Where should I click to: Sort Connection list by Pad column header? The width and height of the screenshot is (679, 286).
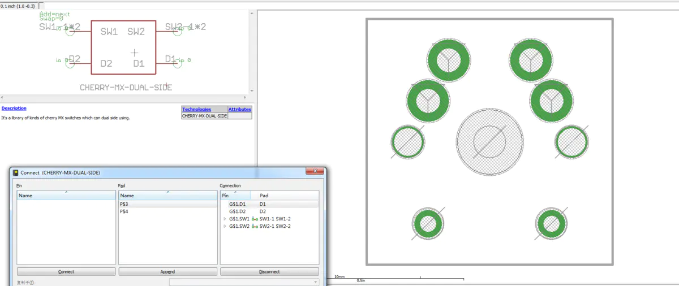285,195
